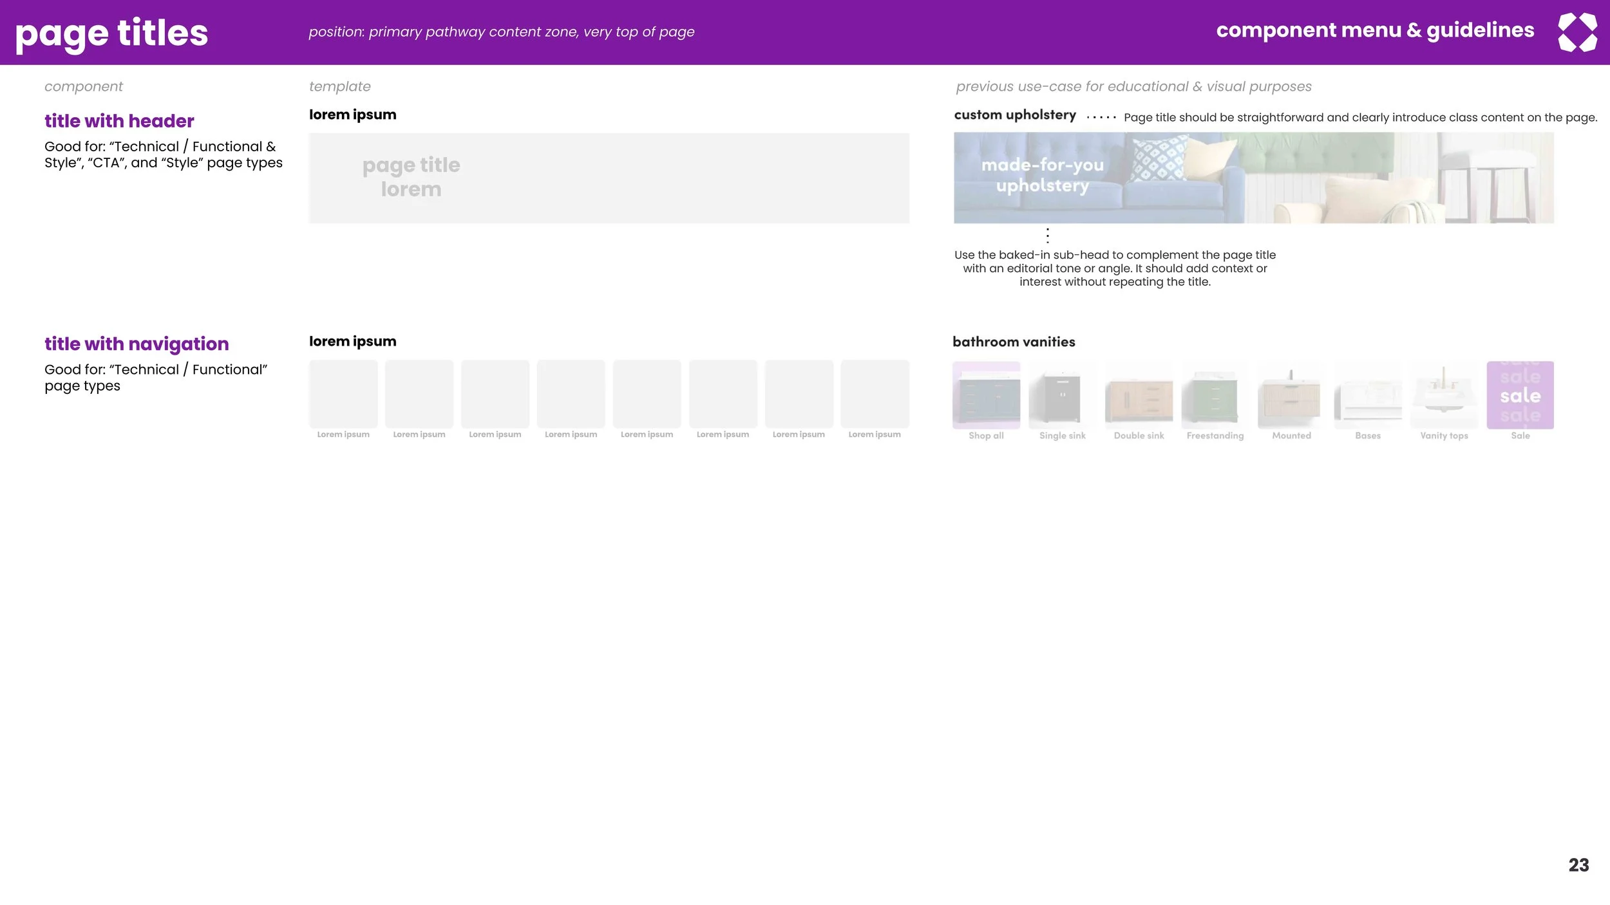Viewport: 1610px width, 905px height.
Task: Click the Wayfair diamond logo icon
Action: point(1577,32)
